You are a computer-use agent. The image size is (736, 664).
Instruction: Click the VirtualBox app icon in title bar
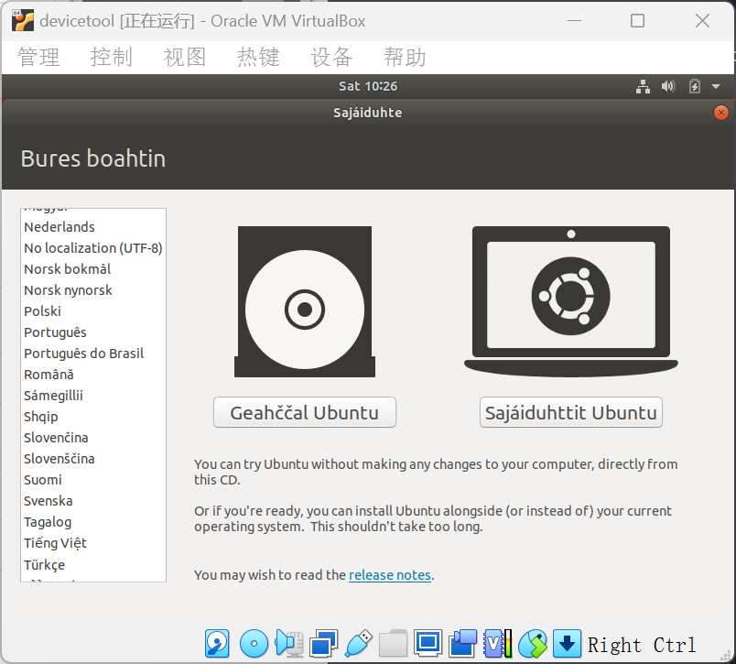pyautogui.click(x=23, y=21)
